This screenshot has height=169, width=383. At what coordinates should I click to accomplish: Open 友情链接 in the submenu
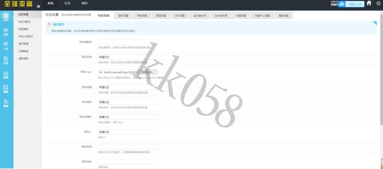click(x=24, y=51)
